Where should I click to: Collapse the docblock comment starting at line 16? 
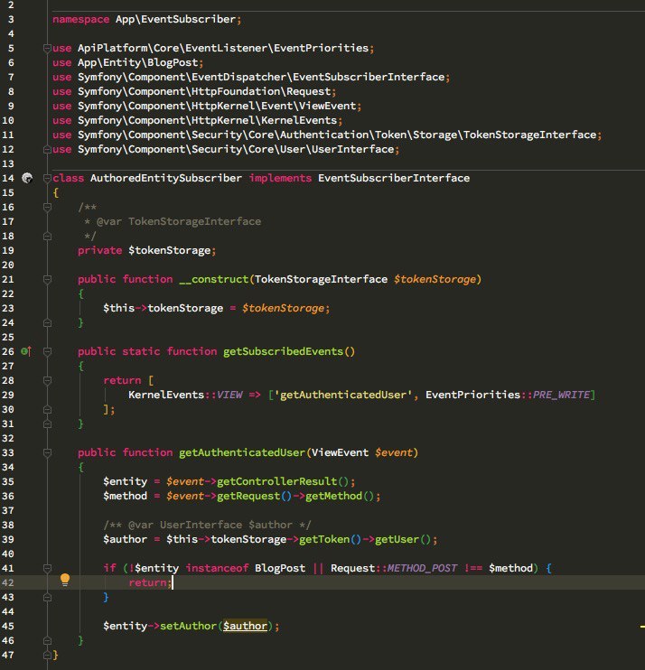pyautogui.click(x=48, y=208)
